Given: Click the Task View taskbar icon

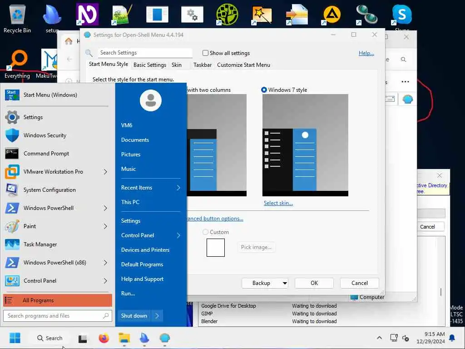Looking at the screenshot, I should coord(83,338).
